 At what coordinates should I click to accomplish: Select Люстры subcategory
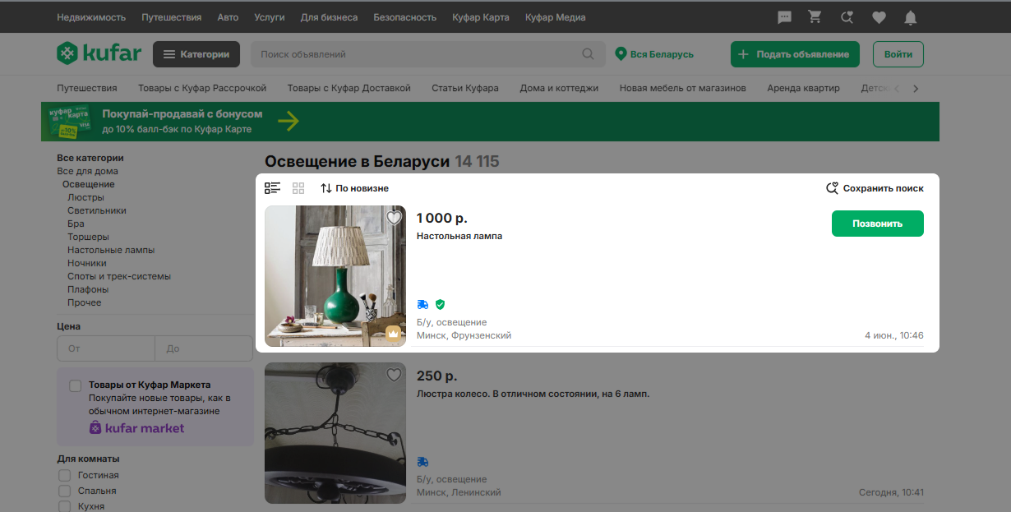(x=85, y=197)
